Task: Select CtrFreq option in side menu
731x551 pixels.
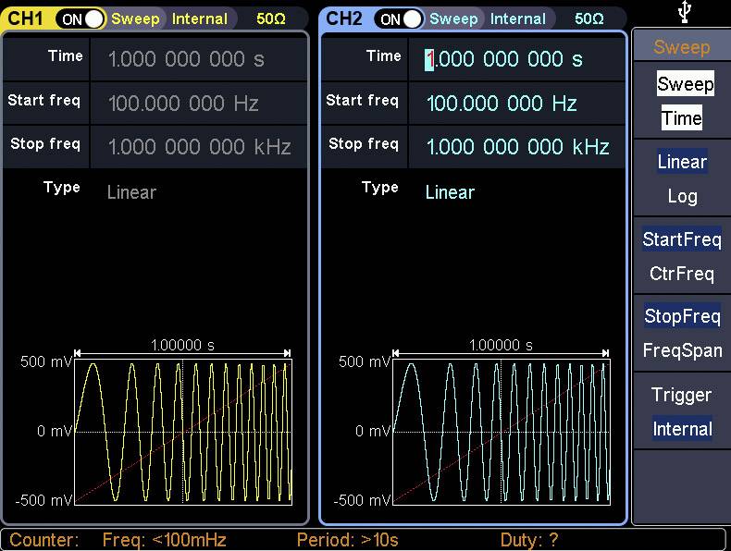Action: [x=682, y=274]
